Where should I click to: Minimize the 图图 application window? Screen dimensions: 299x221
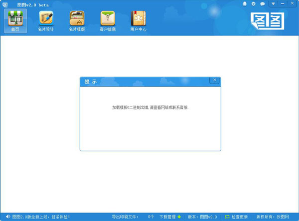tap(283, 3)
